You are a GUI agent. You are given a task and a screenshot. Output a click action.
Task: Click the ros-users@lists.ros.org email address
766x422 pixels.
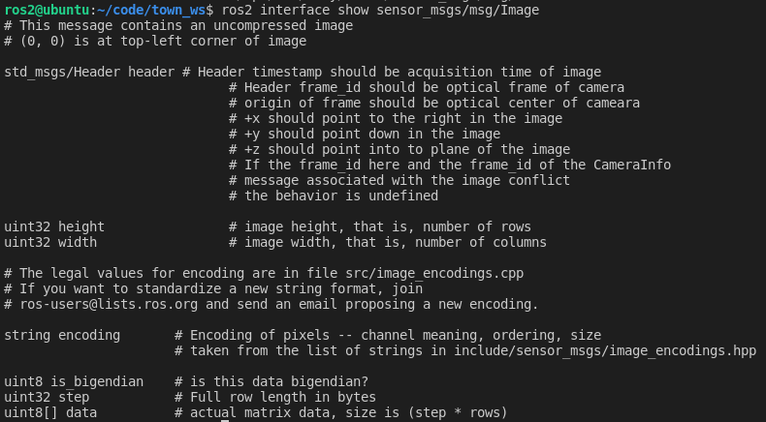(93, 304)
